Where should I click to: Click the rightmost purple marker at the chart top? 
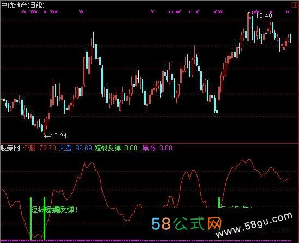[288, 12]
